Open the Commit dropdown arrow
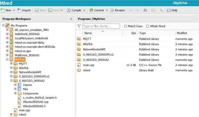Screen dimensions: 199x117 (x=107, y=10)
